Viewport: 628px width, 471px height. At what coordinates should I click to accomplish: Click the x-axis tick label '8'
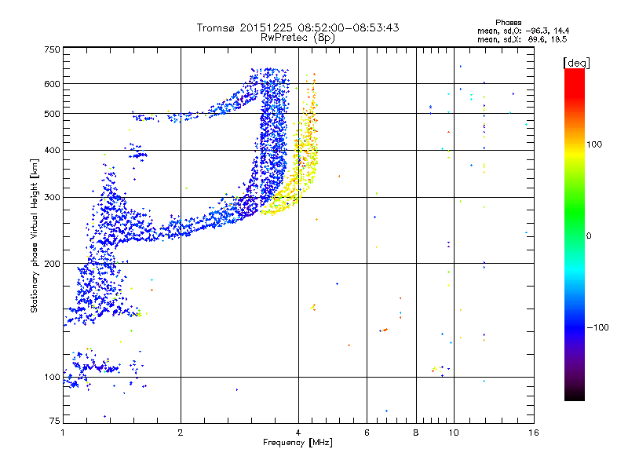[x=416, y=433]
